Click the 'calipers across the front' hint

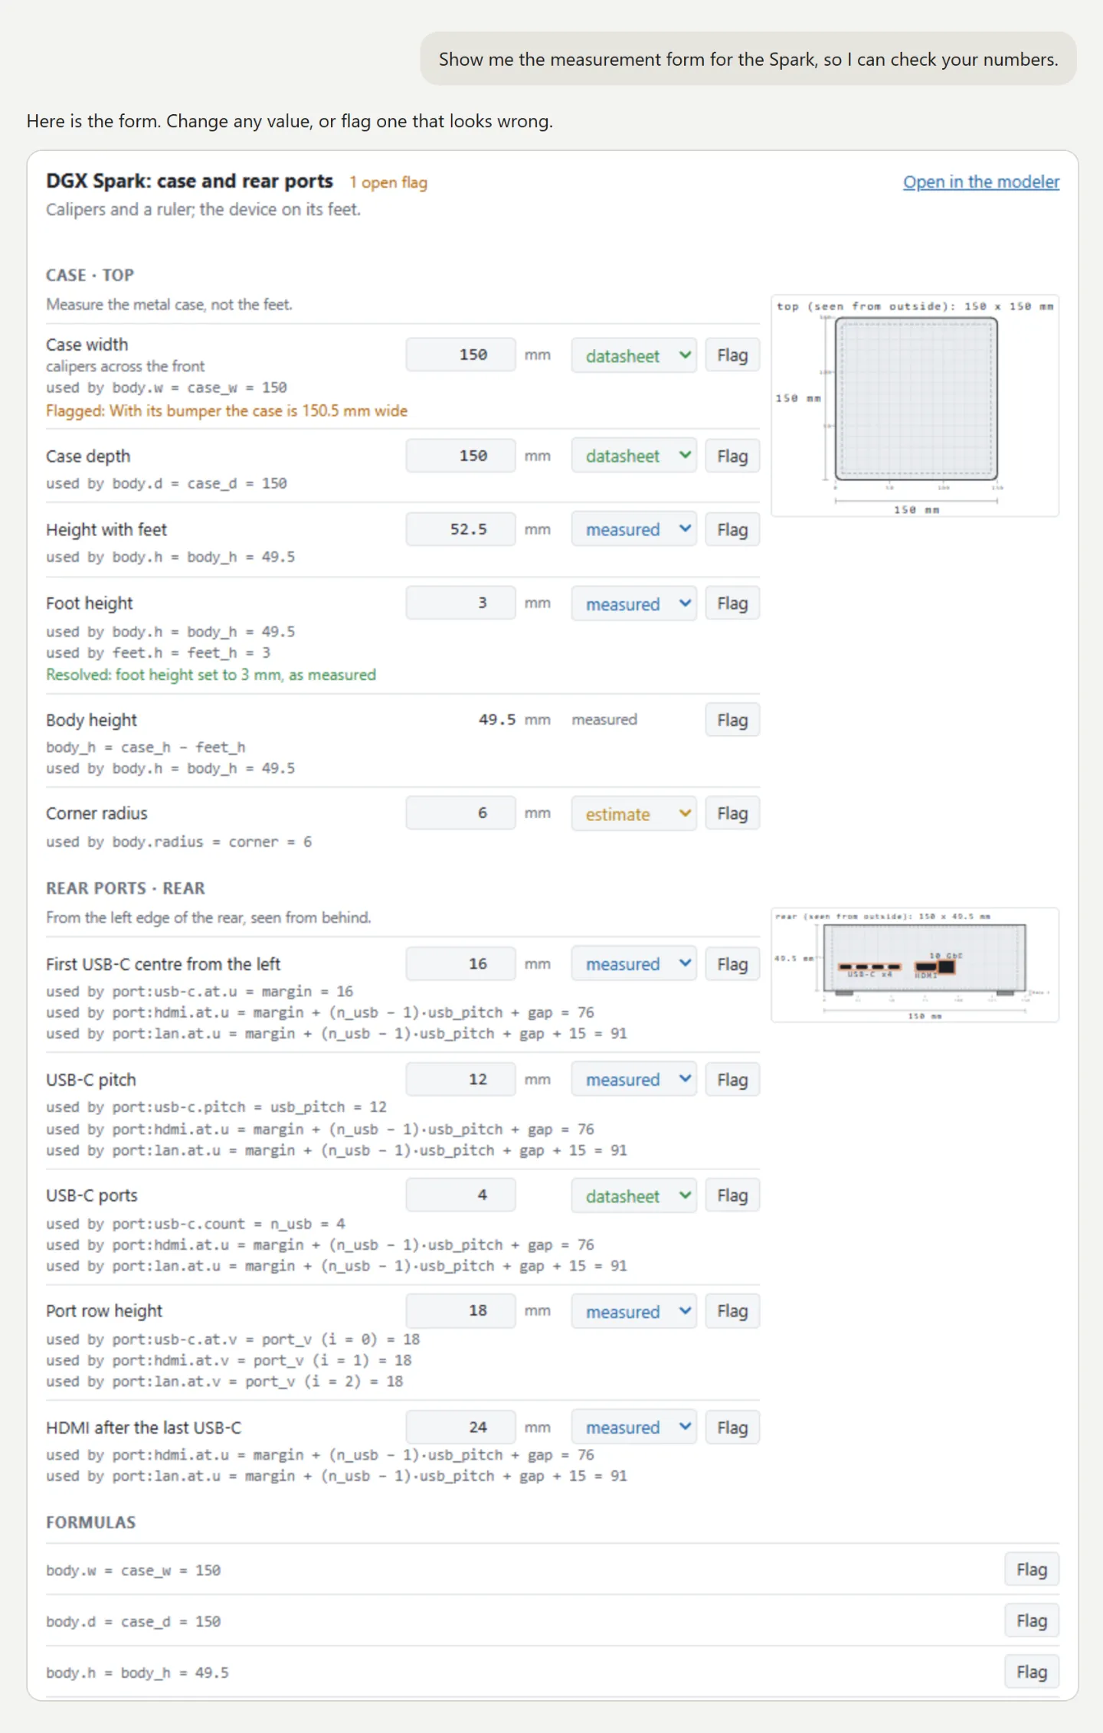tap(125, 366)
